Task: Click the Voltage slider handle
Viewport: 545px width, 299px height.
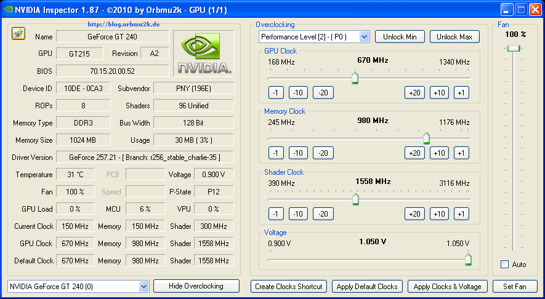Action: (x=468, y=260)
